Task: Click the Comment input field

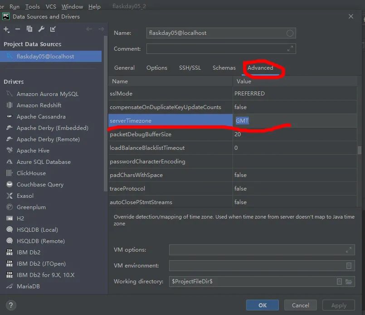Action: (x=221, y=48)
